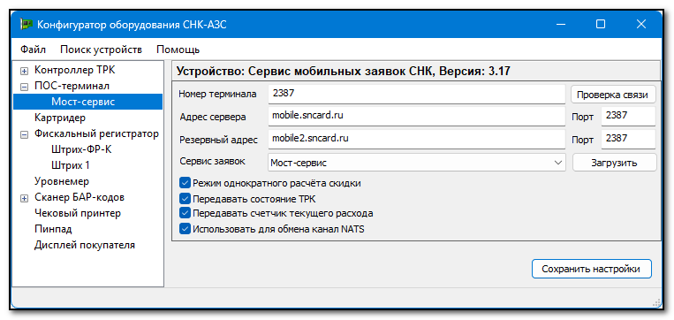
Task: Select Сканер БАР-кодов in the tree
Action: [x=80, y=197]
